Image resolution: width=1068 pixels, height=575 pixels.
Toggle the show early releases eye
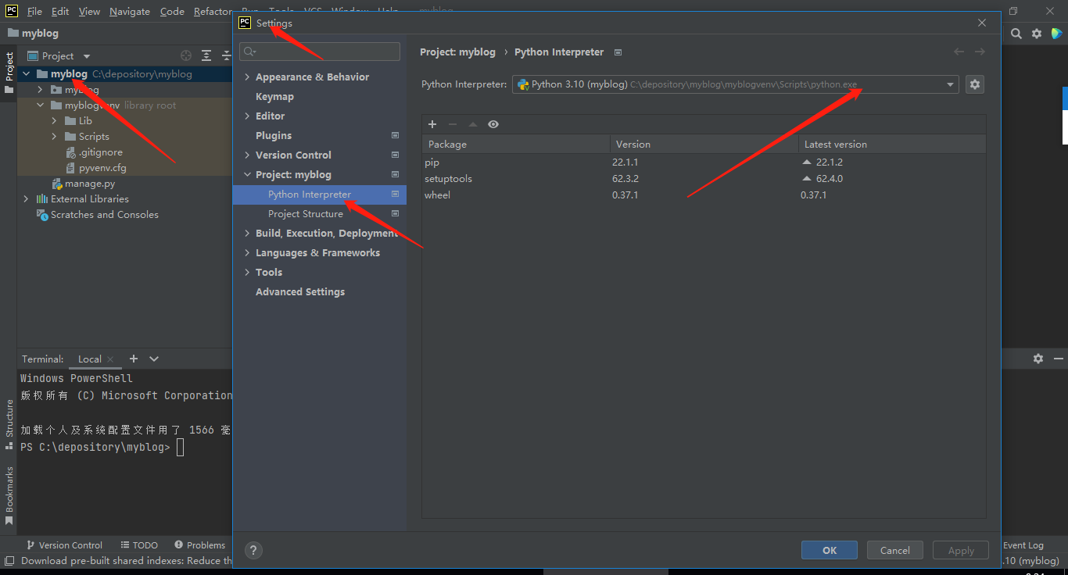[493, 124]
